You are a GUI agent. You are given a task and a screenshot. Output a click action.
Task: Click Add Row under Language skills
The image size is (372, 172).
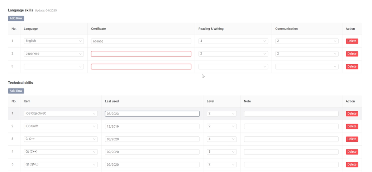16,18
